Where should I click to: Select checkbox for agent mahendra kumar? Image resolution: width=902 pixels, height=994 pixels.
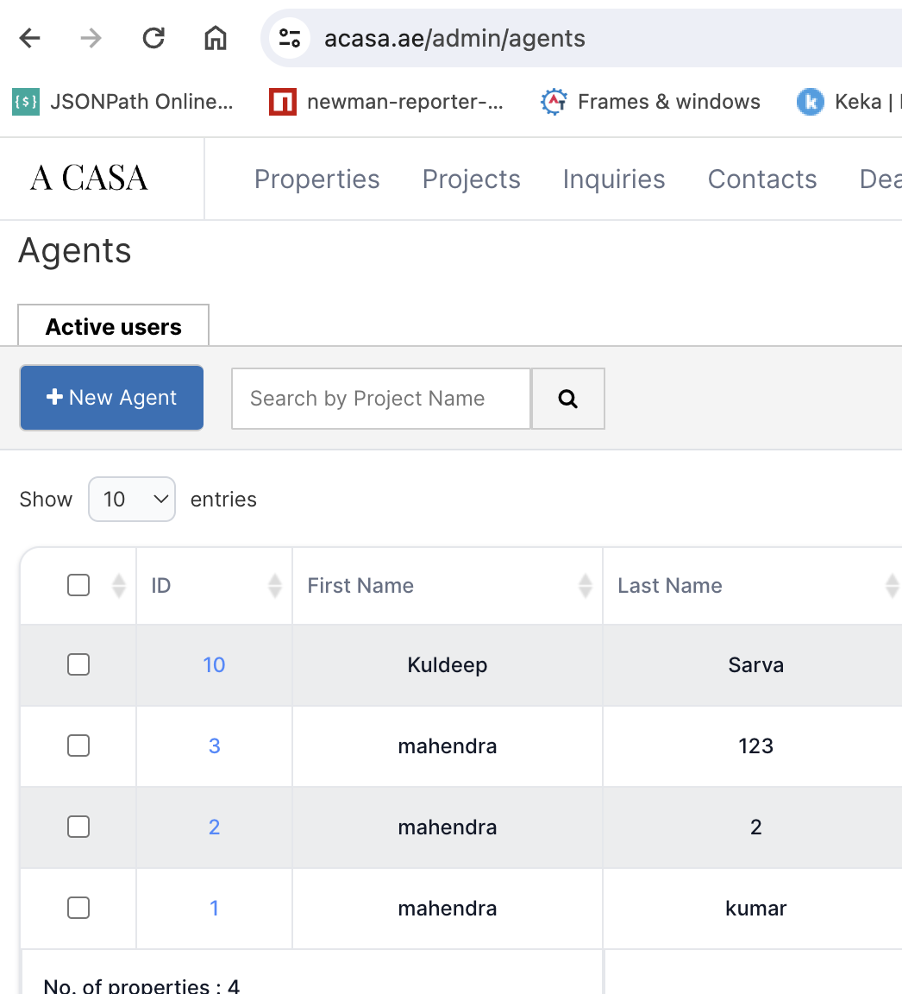pos(78,908)
